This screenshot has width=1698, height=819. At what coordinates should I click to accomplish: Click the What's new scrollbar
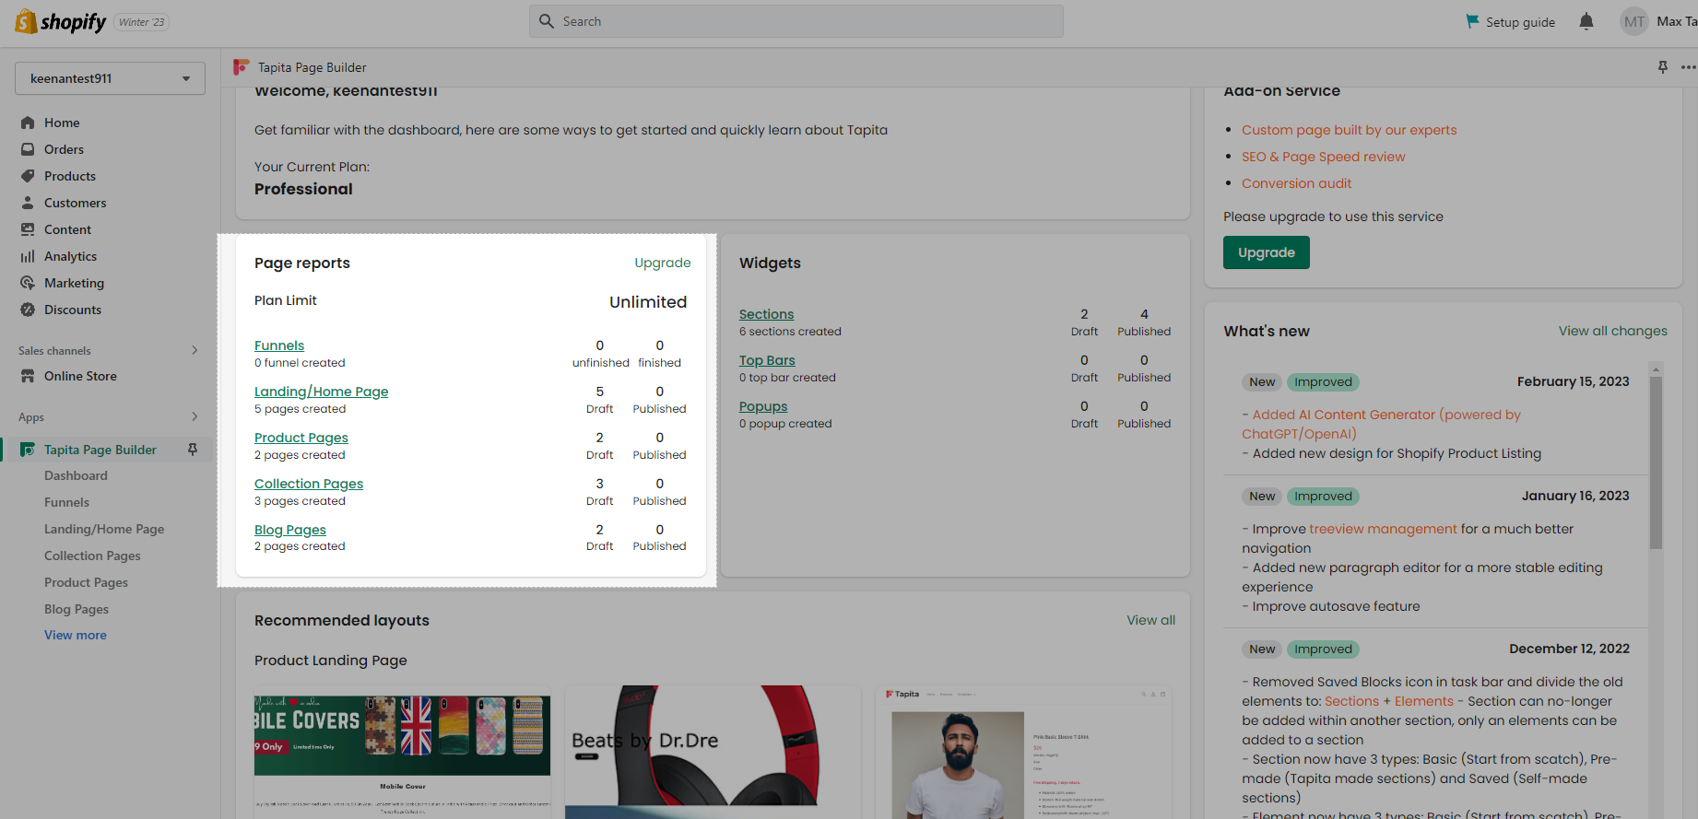[1656, 462]
